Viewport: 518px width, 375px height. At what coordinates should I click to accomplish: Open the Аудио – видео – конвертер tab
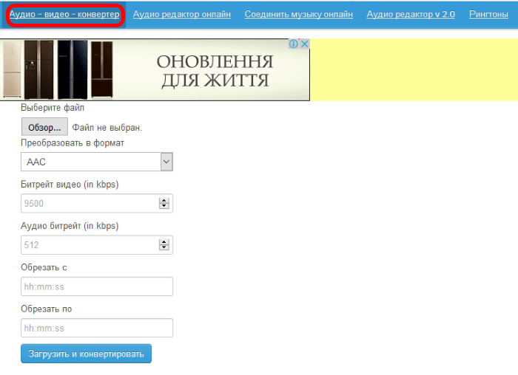click(64, 14)
